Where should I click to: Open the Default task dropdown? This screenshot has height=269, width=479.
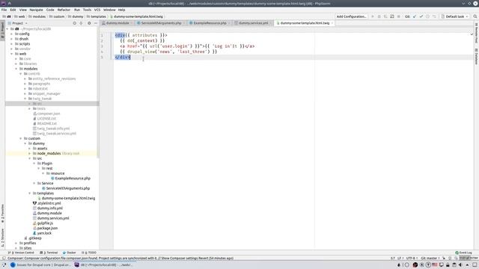click(454, 16)
